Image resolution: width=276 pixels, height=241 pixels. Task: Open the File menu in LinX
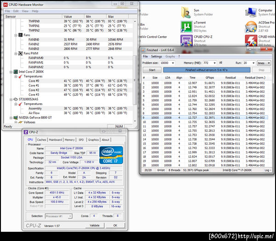coord(145,56)
